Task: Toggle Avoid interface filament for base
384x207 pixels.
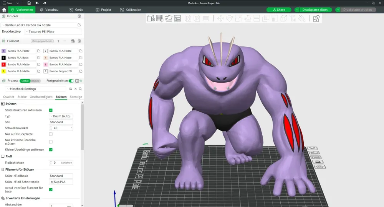Action: (x=51, y=190)
